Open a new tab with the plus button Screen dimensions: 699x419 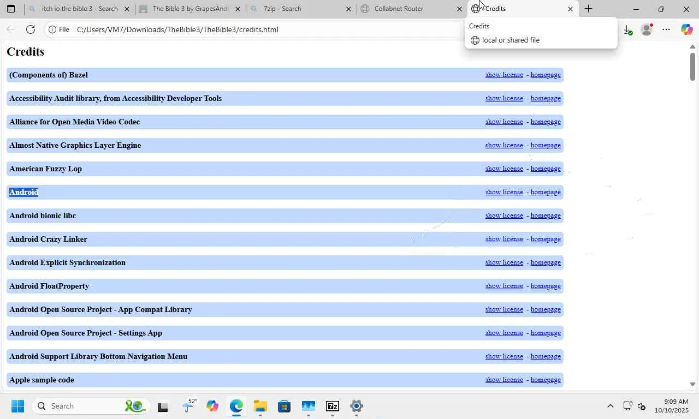point(588,9)
